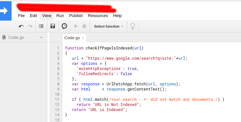Open the Run menu
241x122 pixels.
pyautogui.click(x=60, y=16)
